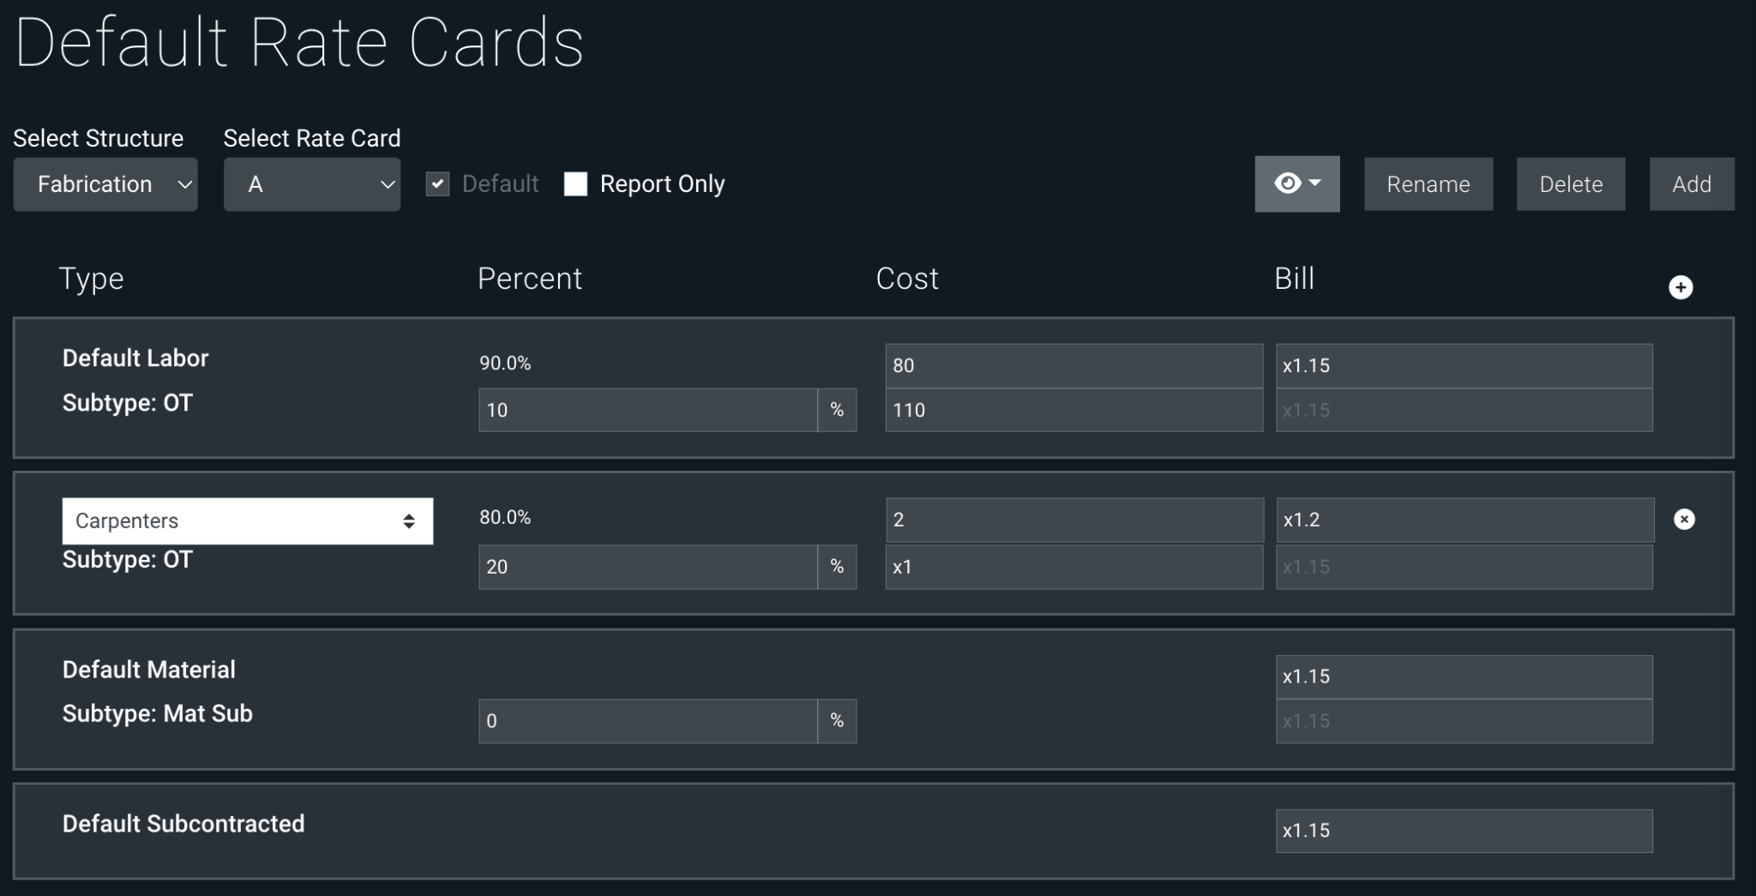Open the Fabrication structure dropdown
The image size is (1756, 896).
[x=105, y=183]
